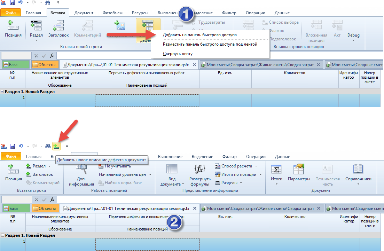Click Undo arrow icon in screenshot 2 quick access toolbar
The width and height of the screenshot is (384, 251).
pyautogui.click(x=21, y=146)
